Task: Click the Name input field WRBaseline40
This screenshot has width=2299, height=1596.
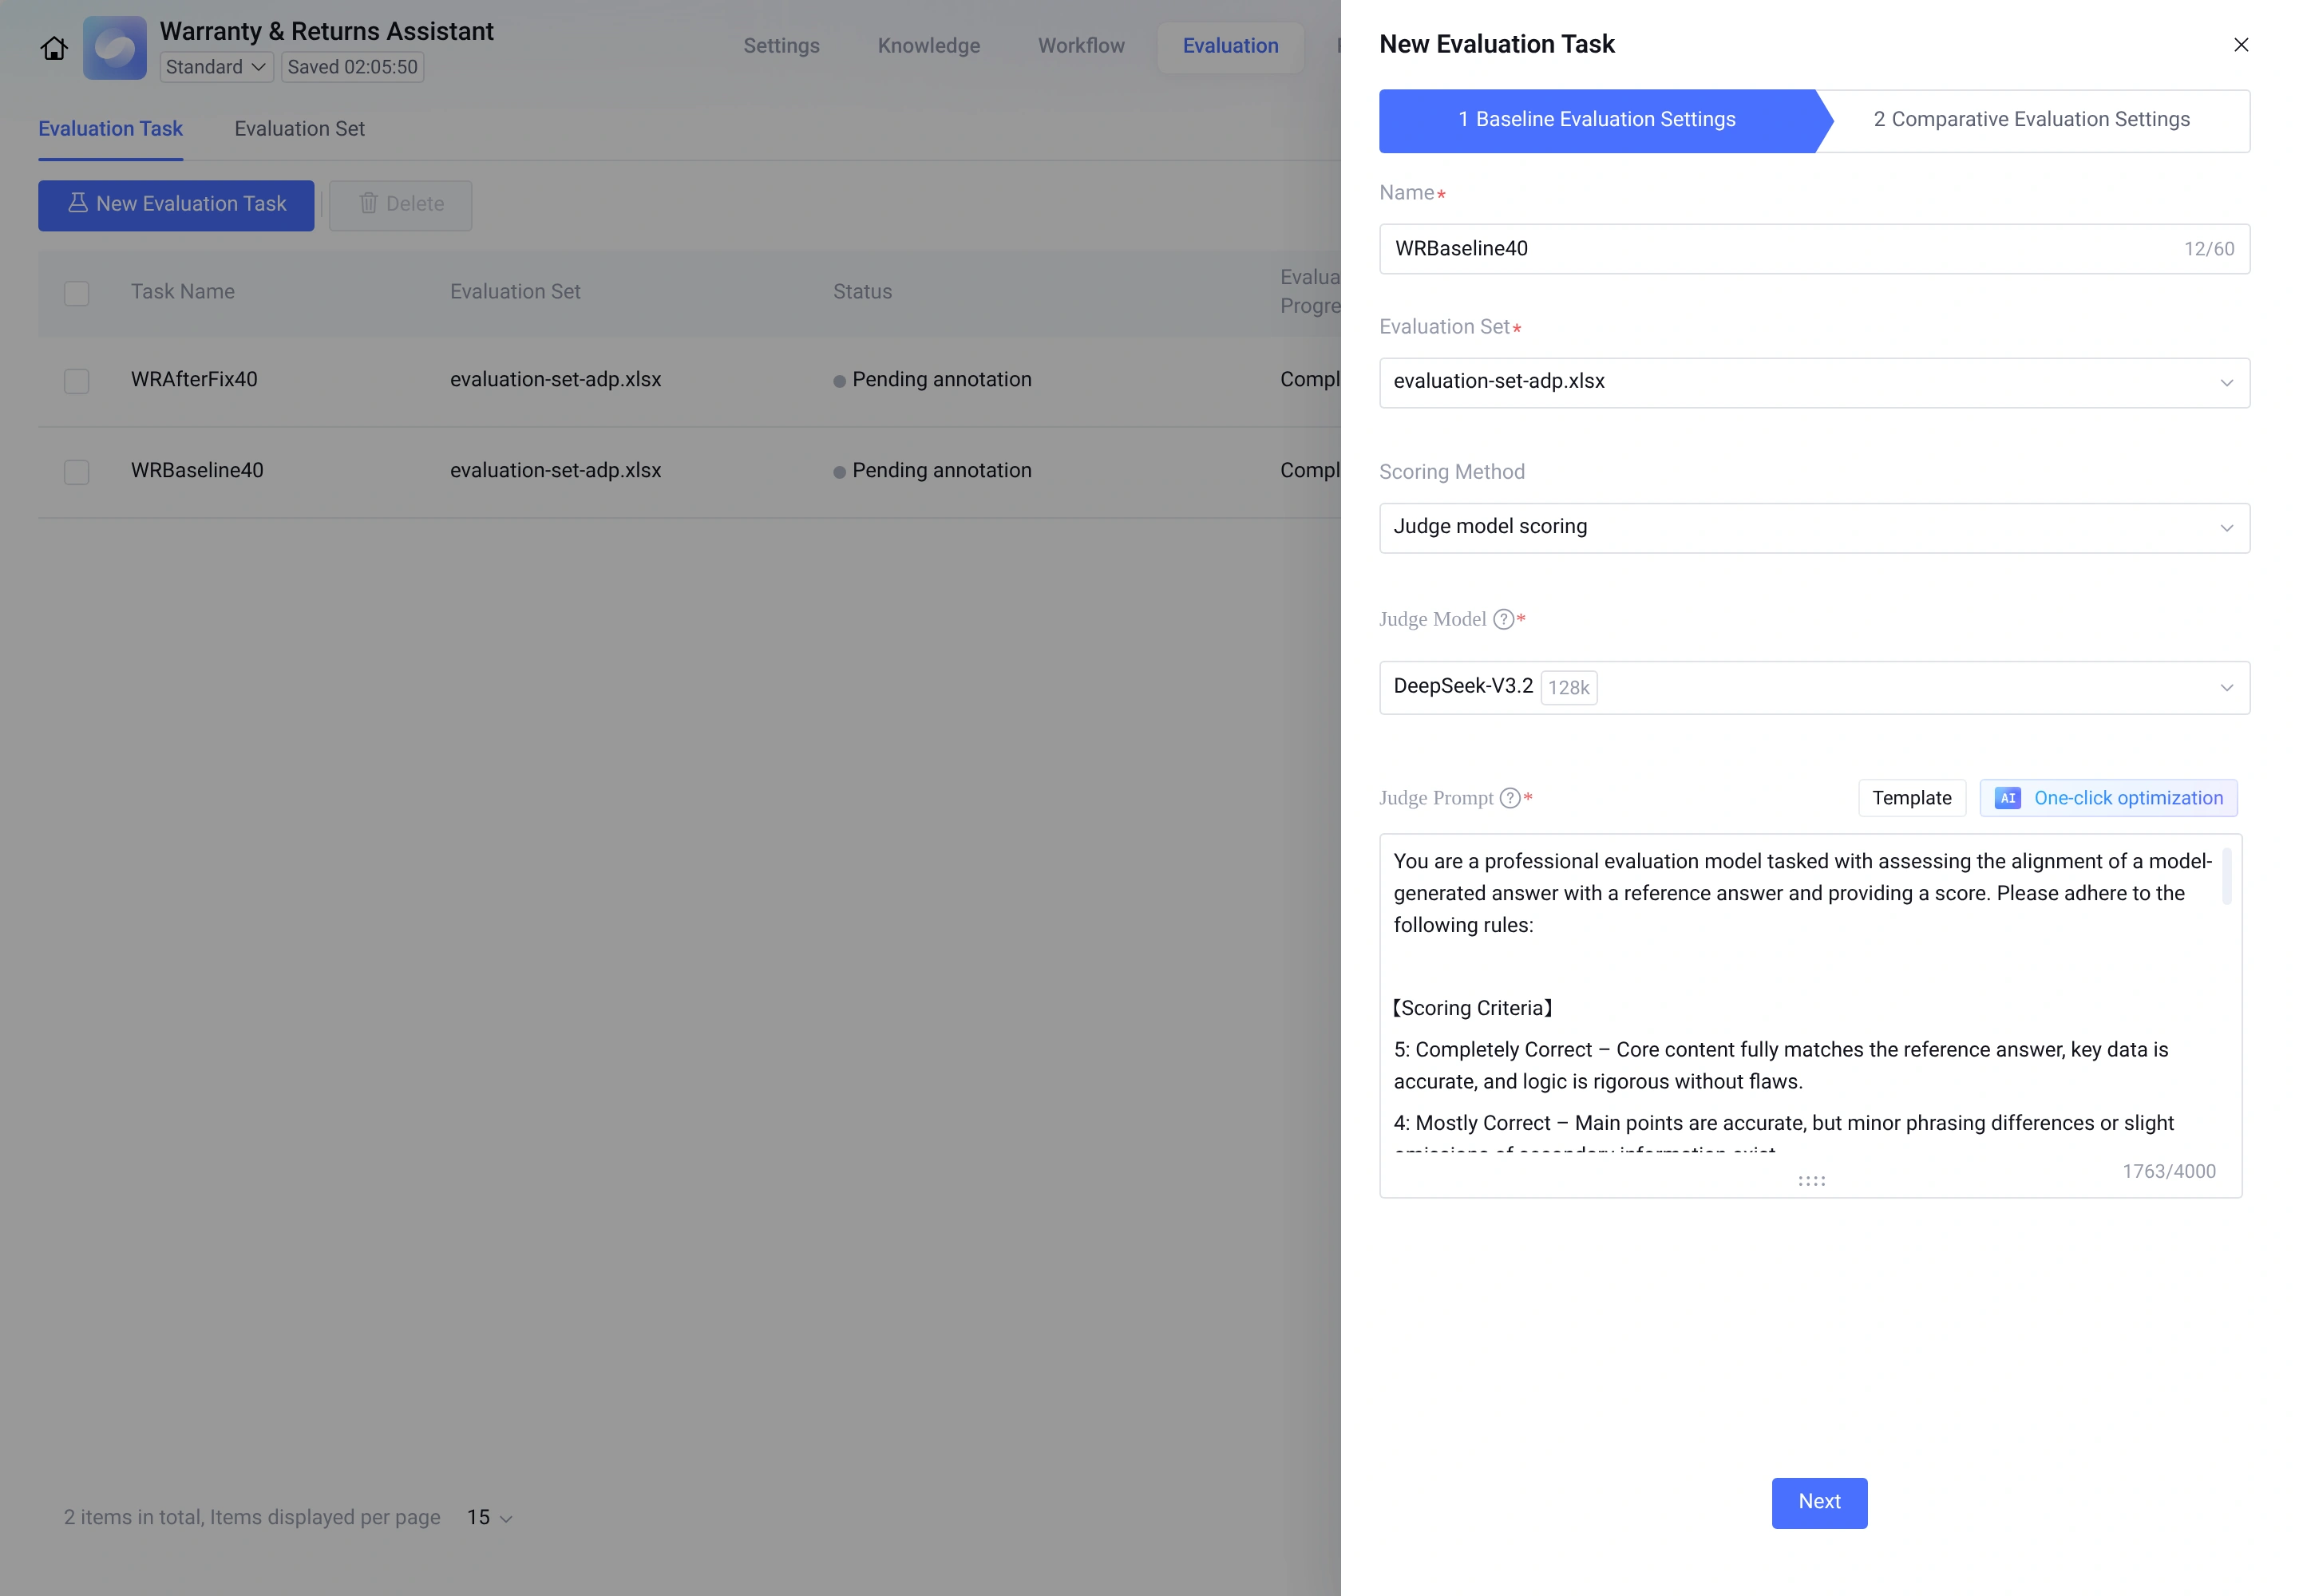Action: coord(1814,249)
